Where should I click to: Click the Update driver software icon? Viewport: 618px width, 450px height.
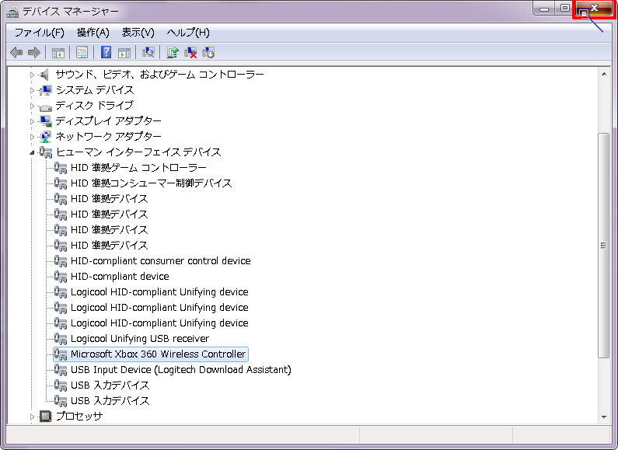point(173,52)
